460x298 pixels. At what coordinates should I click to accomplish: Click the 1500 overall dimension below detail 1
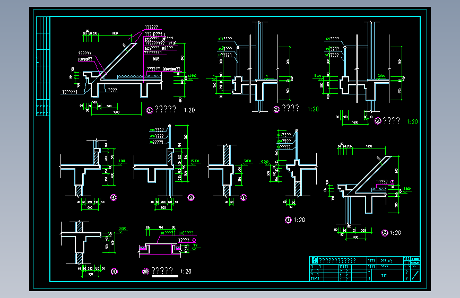(x=117, y=112)
